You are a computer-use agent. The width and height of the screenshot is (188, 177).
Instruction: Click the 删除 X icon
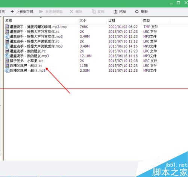click(x=71, y=12)
